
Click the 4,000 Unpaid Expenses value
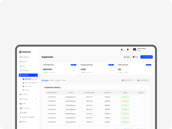83,69
